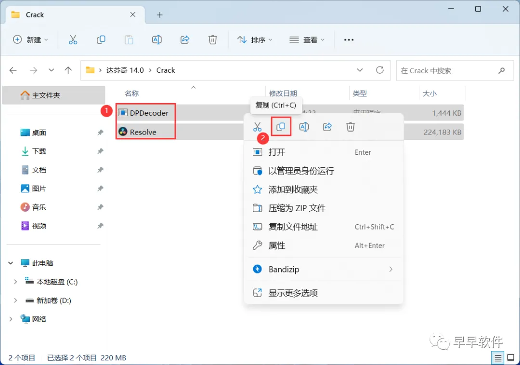The height and width of the screenshot is (365, 520).
Task: Close the Crack tab
Action: coord(133,14)
